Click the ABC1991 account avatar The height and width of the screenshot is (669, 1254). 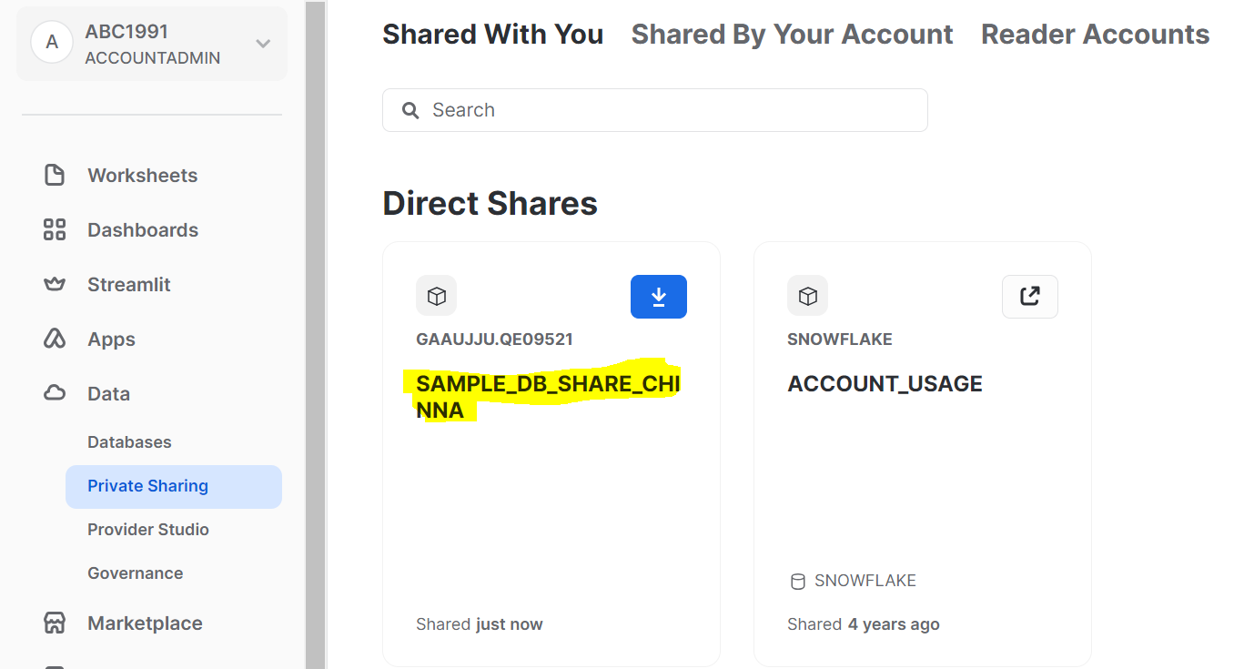pyautogui.click(x=52, y=42)
